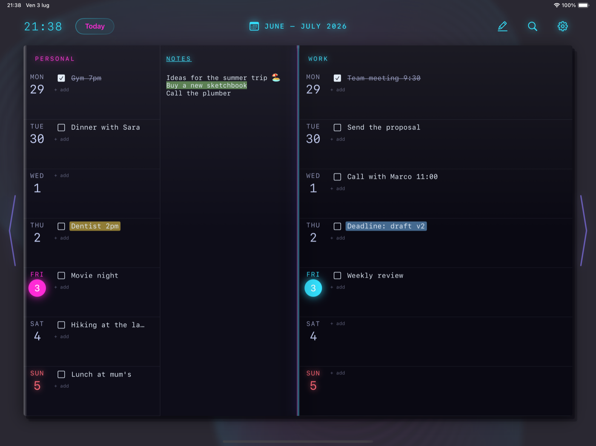Screen dimensions: 596x446
Task: Click the 'Deadline: draft v2' highlighted text
Action: [x=386, y=226]
